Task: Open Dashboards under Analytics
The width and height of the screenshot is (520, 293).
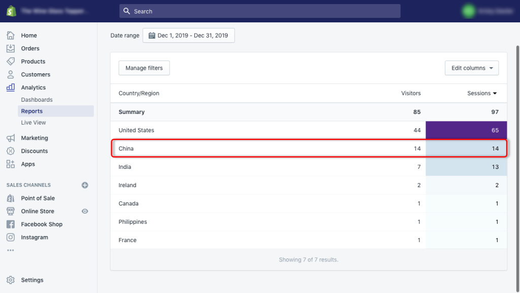Action: [x=37, y=100]
